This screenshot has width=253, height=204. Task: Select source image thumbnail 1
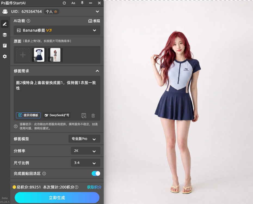pos(39,55)
